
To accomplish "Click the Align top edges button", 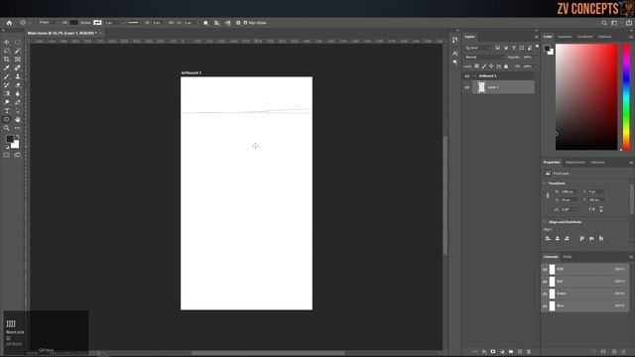I will click(582, 238).
